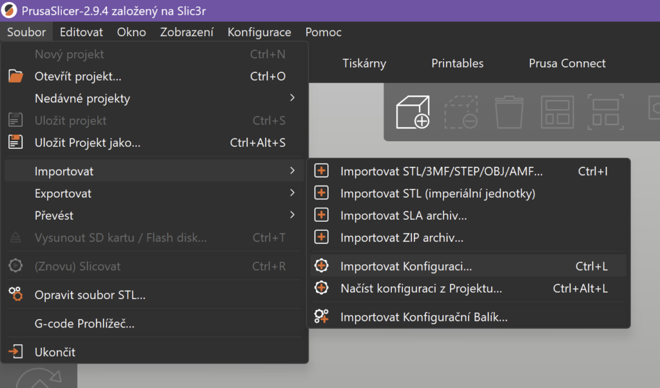The height and width of the screenshot is (388, 660).
Task: Select G-code Prohlížeč menu entry
Action: click(84, 324)
